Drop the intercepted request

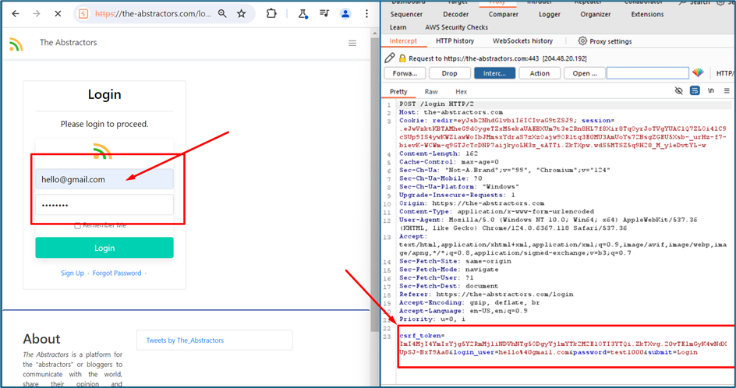click(449, 73)
